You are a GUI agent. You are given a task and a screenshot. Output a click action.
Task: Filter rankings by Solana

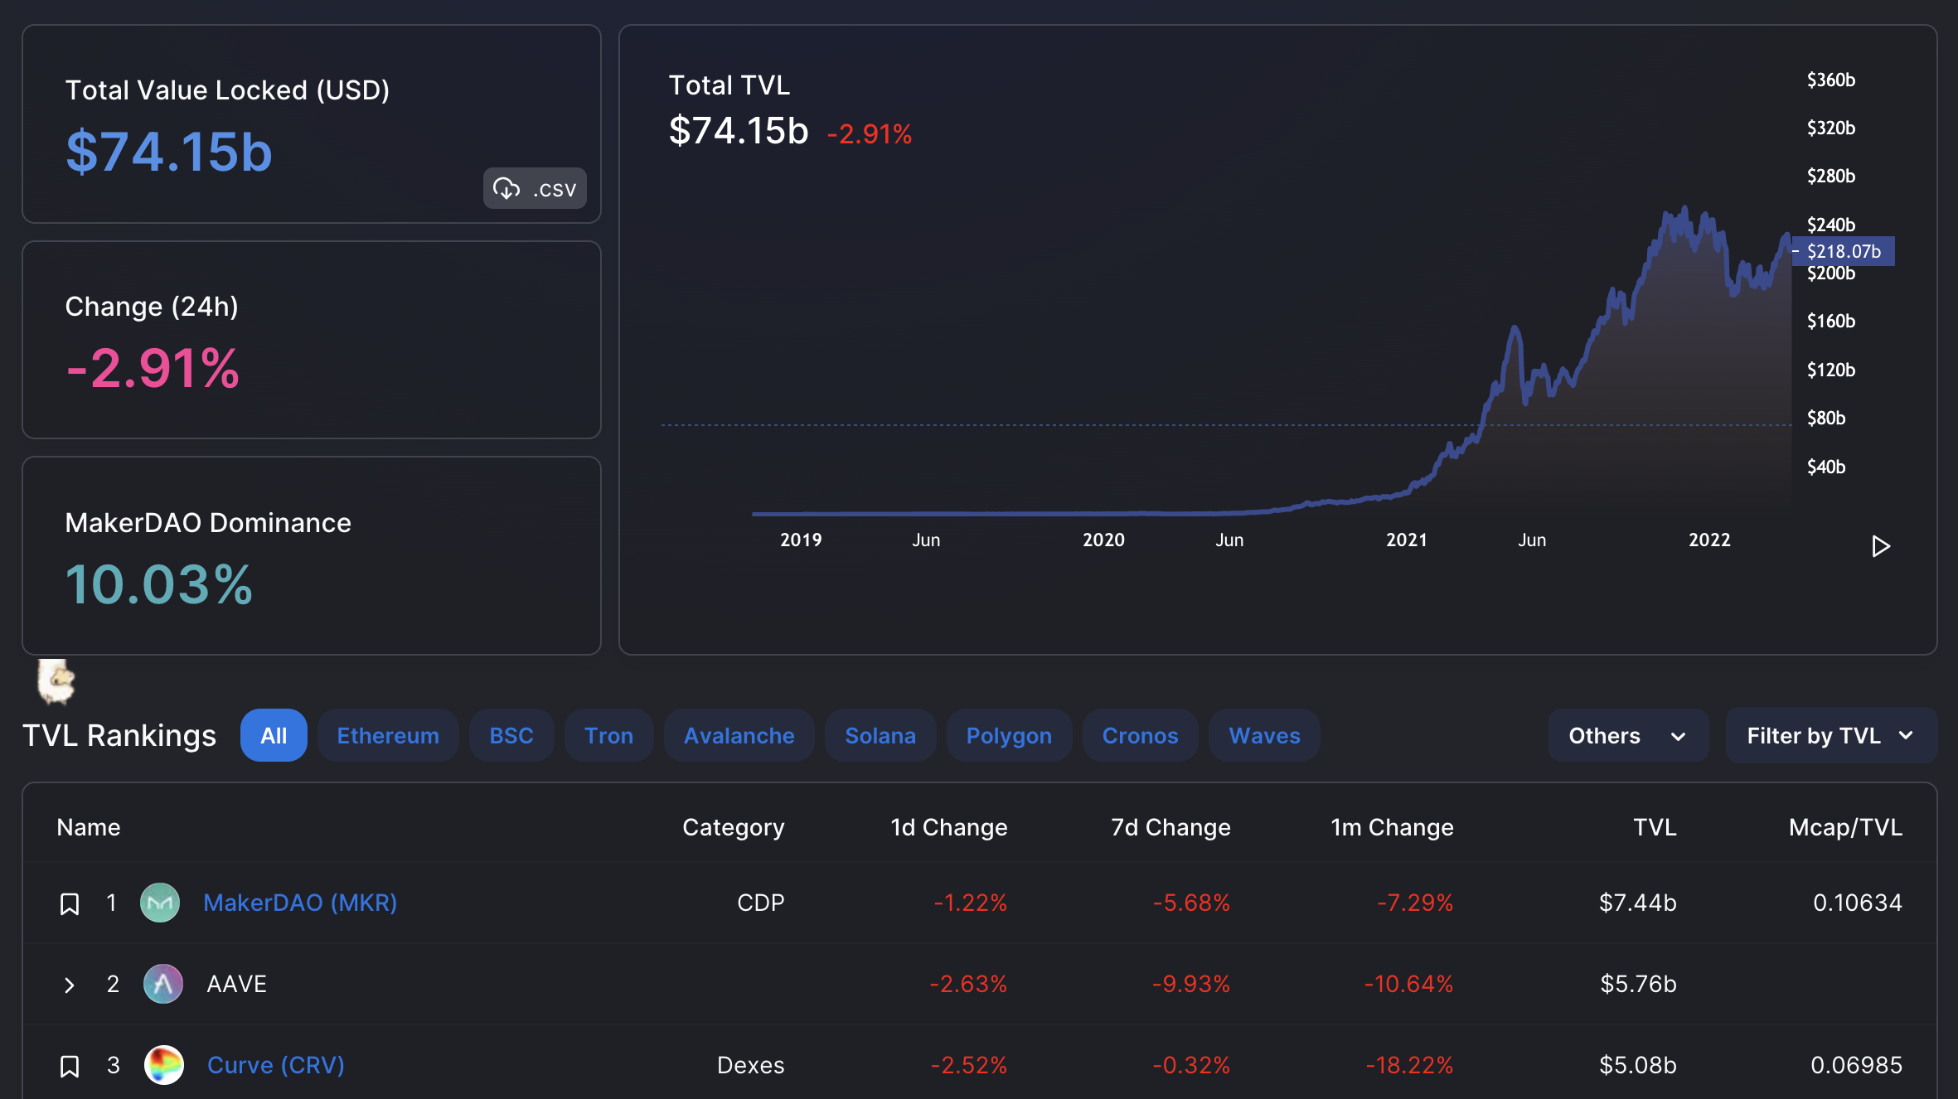pyautogui.click(x=880, y=736)
